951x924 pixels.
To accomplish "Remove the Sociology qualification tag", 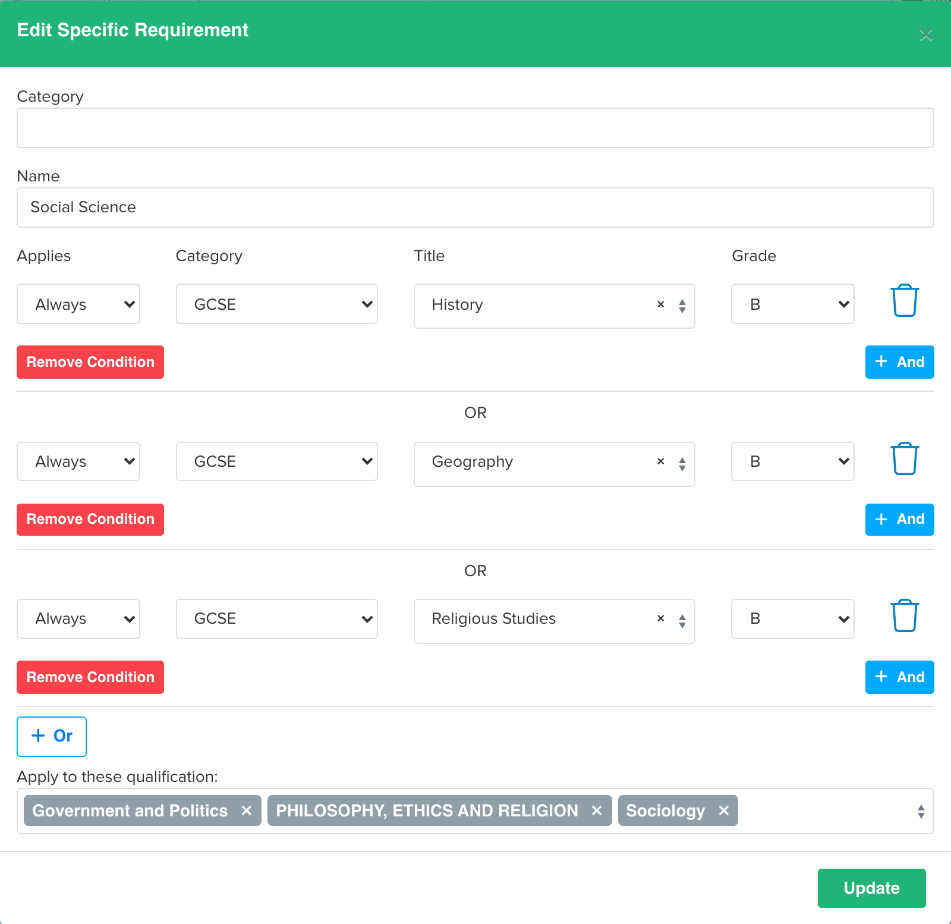I will pos(723,810).
